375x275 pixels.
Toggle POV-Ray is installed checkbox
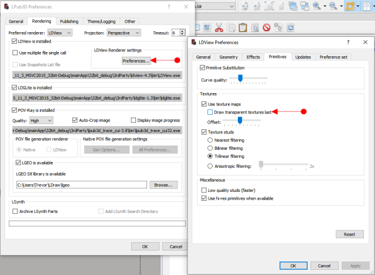coord(14,110)
